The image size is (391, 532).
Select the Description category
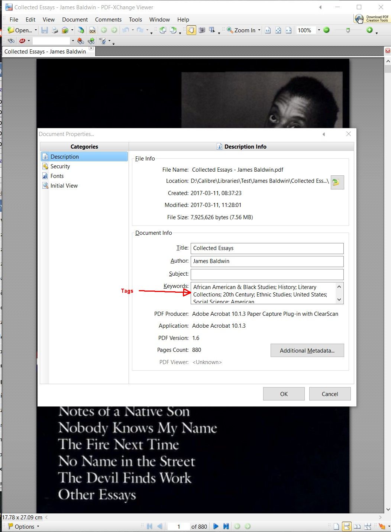pos(84,157)
